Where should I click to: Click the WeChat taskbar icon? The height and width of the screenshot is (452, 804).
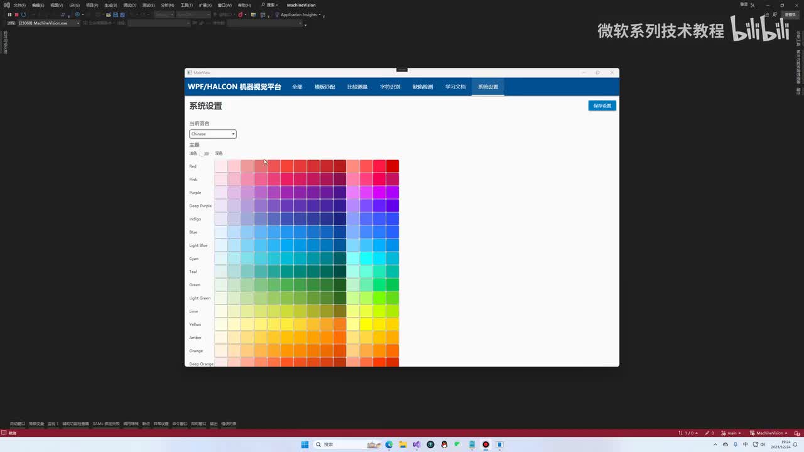[458, 444]
